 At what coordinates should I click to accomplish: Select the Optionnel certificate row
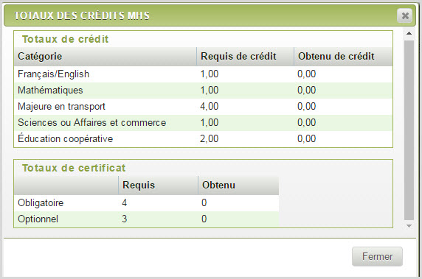tap(146, 219)
